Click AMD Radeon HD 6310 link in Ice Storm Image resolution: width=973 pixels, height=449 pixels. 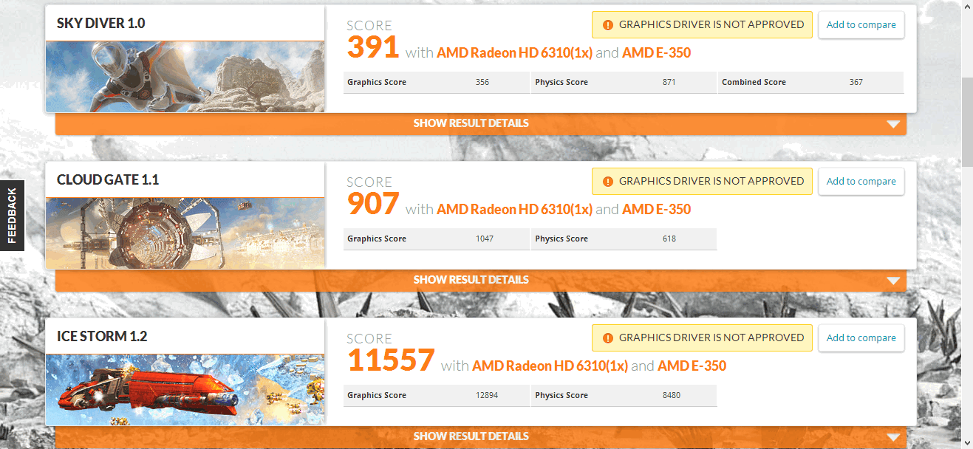[550, 366]
